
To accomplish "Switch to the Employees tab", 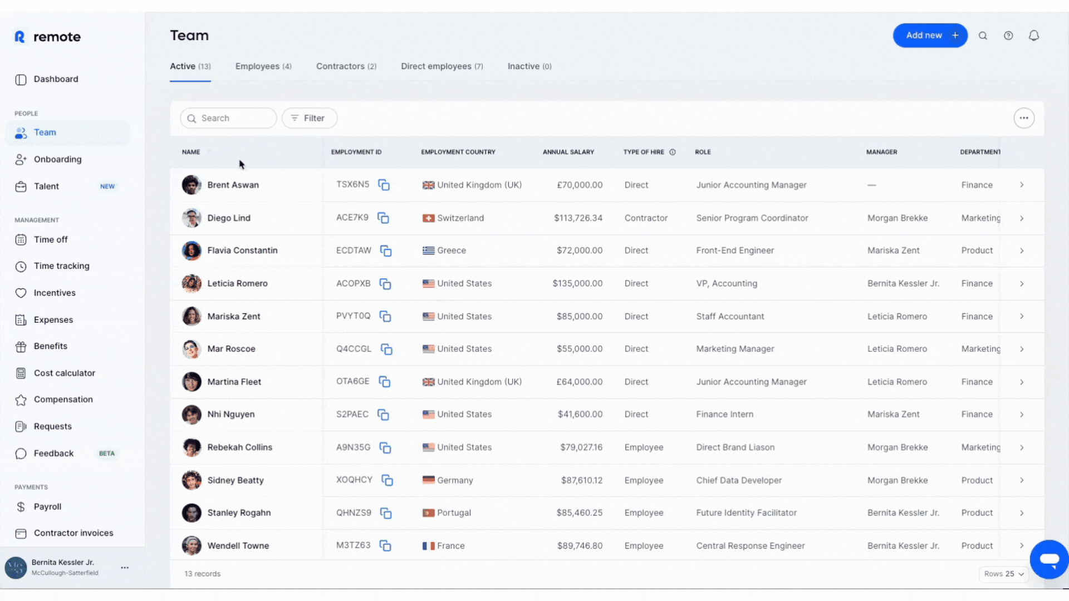I will (263, 66).
